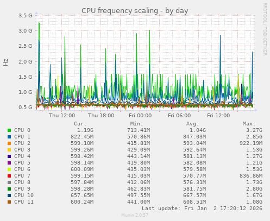Screen dimensions: 270x221
Task: Click the CPU 8 gray legend swatch
Action: [x=9, y=182]
